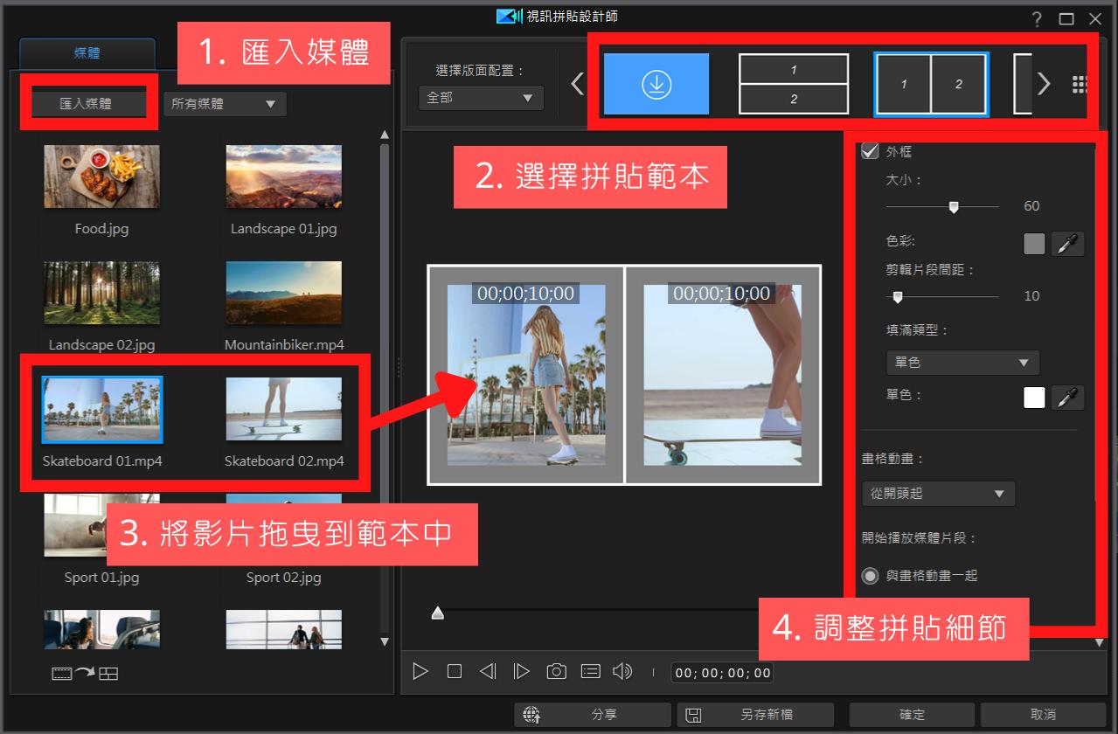The height and width of the screenshot is (734, 1118).
Task: Stop the preview playback
Action: [x=455, y=671]
